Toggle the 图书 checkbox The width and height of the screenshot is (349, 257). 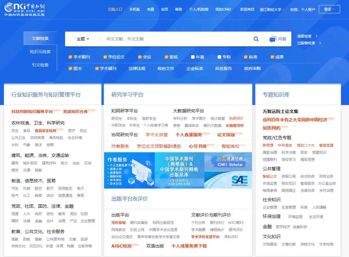click(70, 68)
